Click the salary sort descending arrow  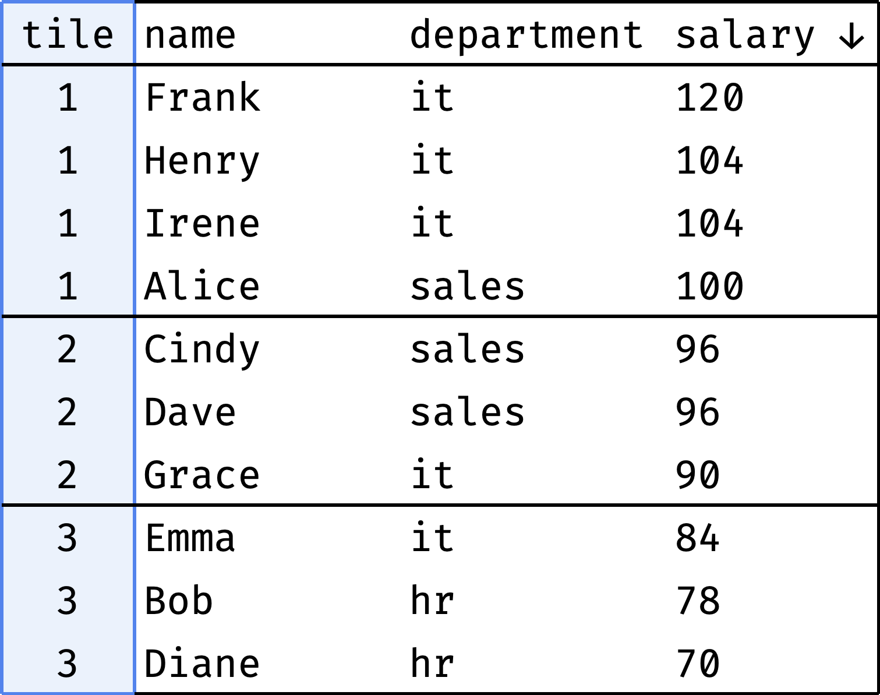[x=851, y=36]
